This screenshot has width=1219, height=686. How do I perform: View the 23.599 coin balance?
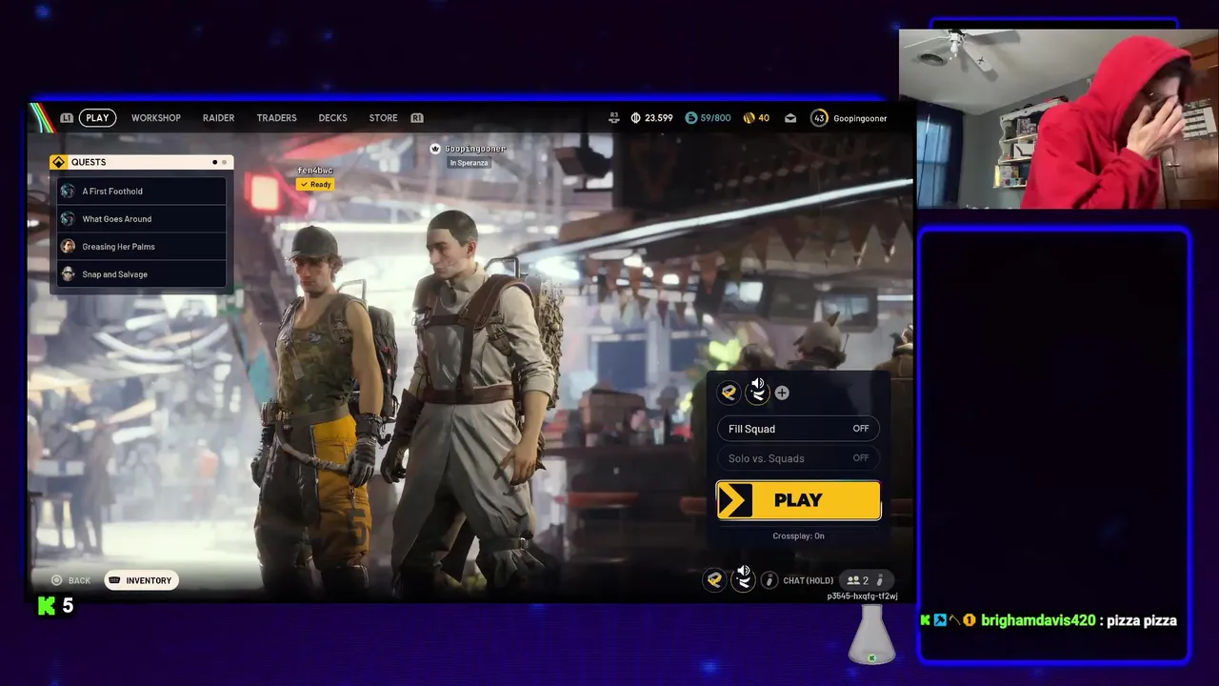[651, 118]
